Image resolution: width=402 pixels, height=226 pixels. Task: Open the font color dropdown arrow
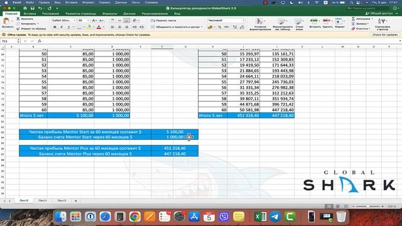pyautogui.click(x=103, y=27)
